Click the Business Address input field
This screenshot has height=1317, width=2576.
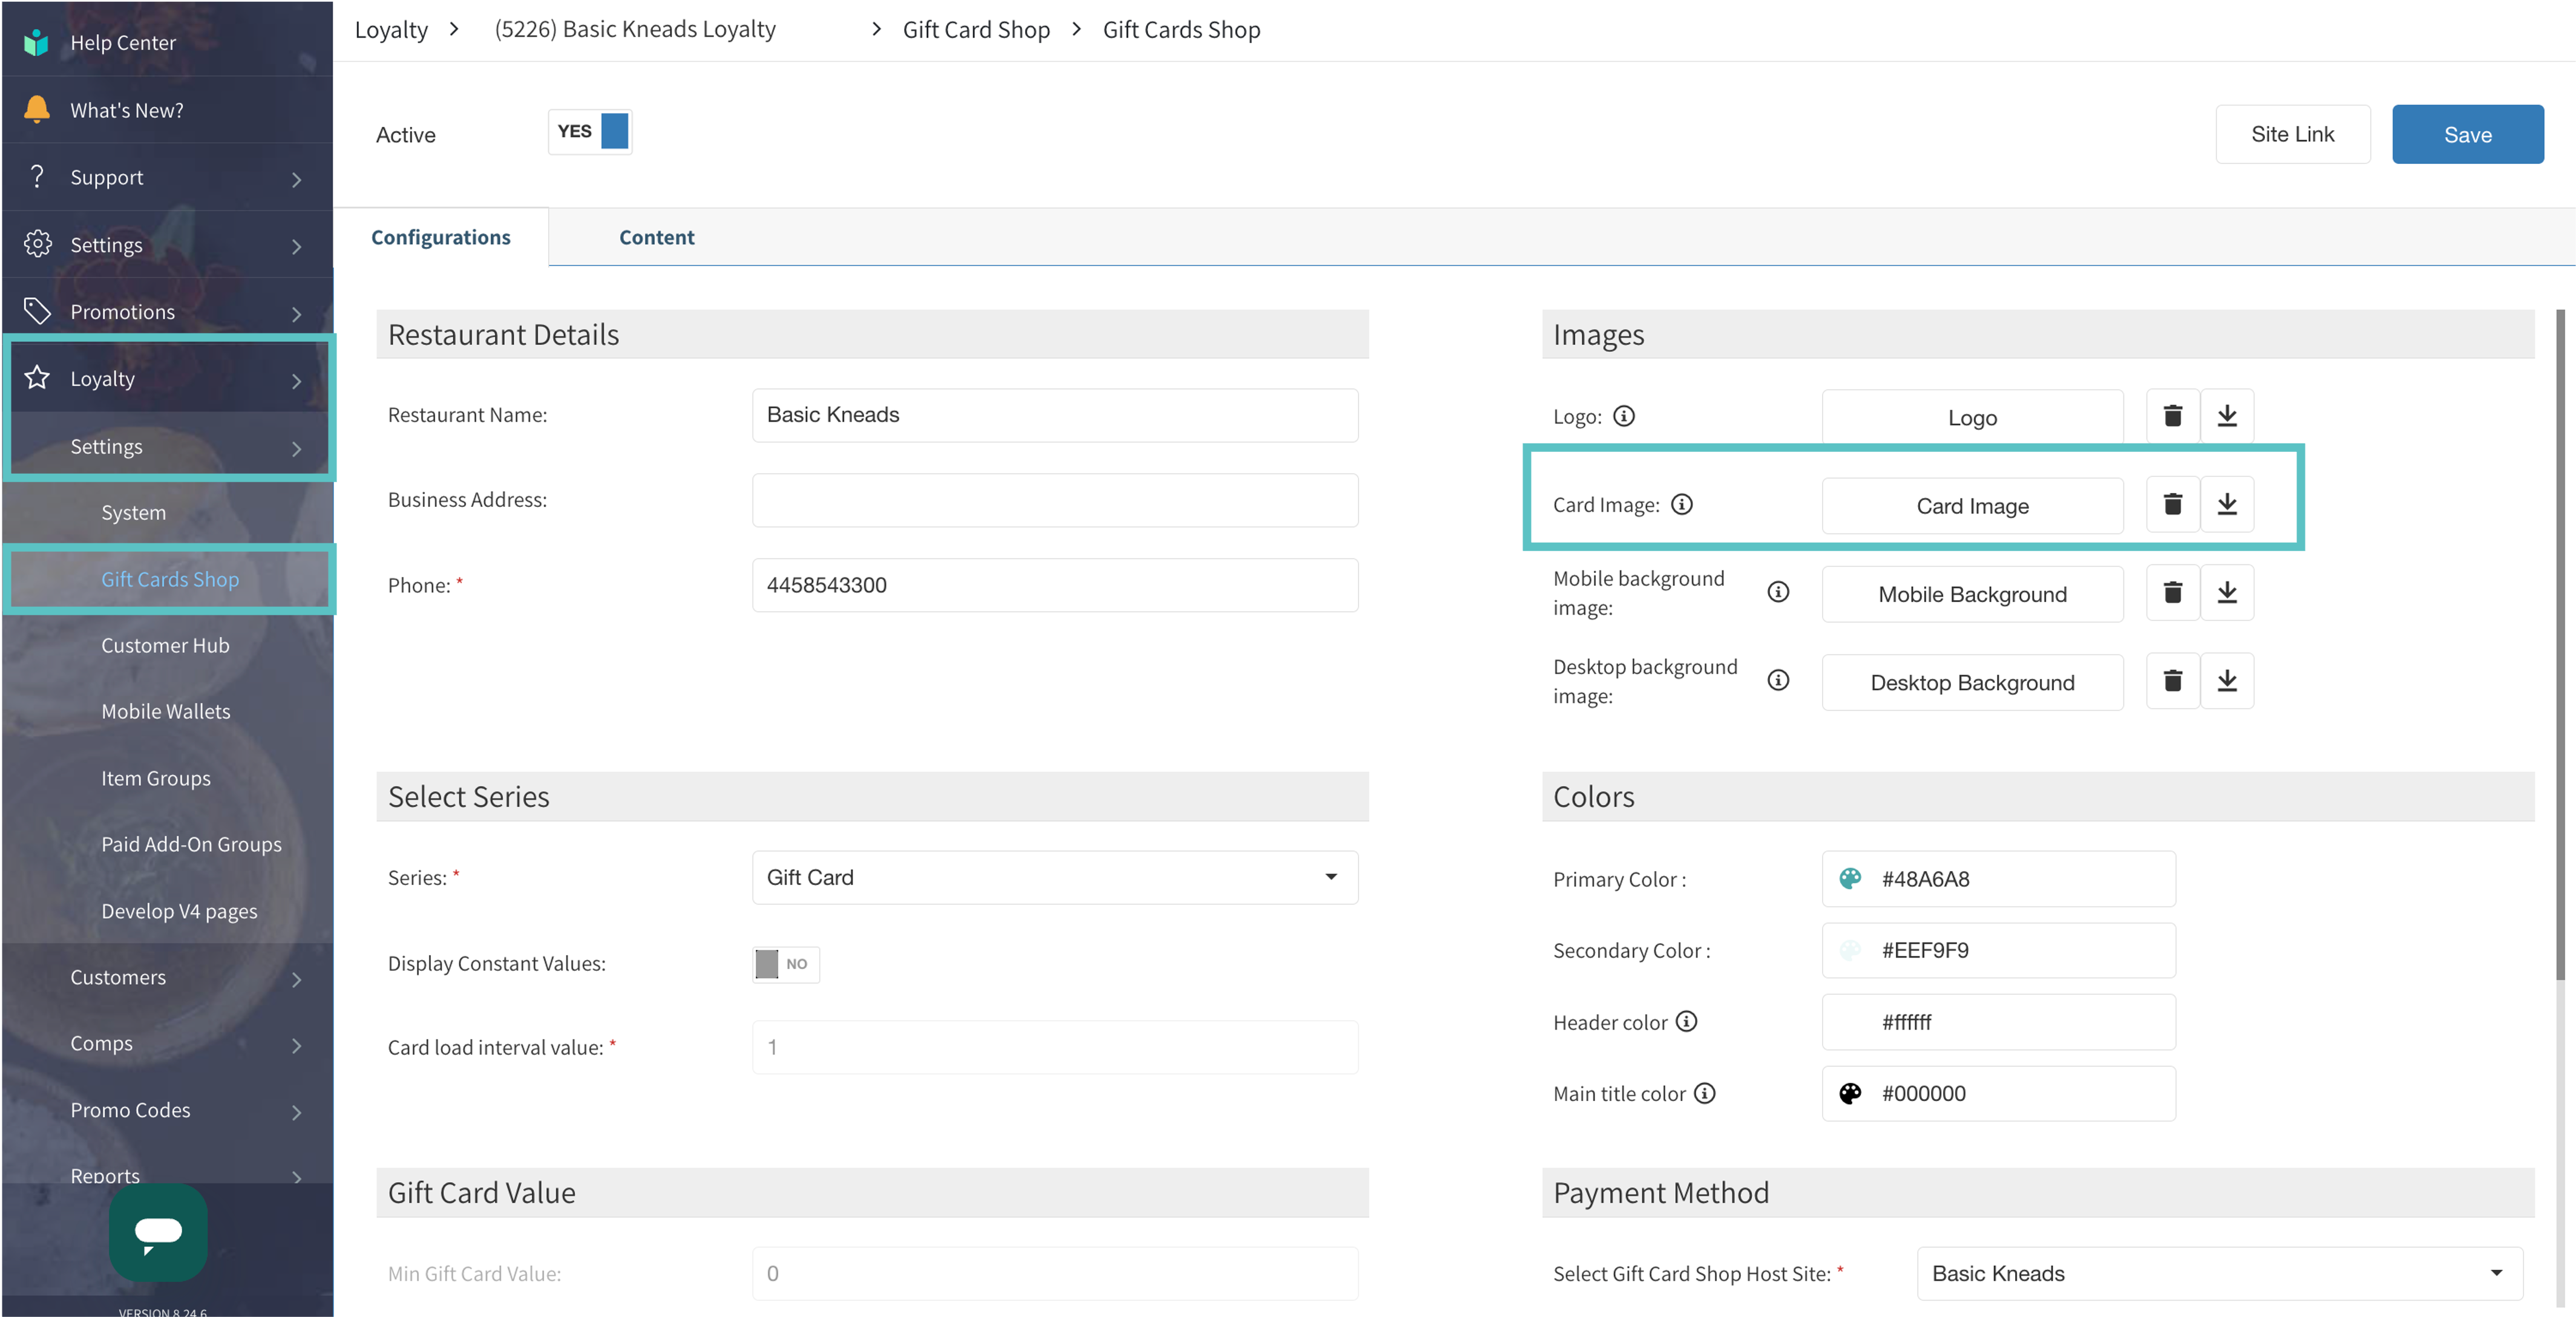coord(1054,500)
